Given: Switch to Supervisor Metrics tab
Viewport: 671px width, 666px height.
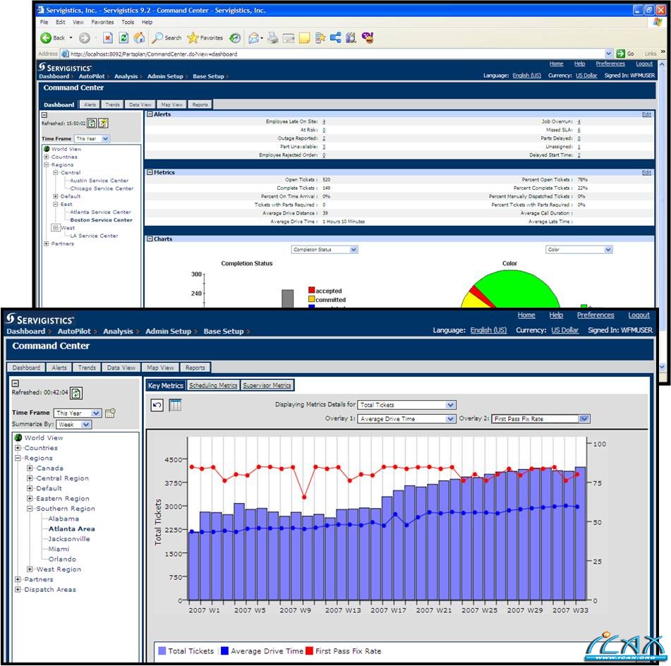Looking at the screenshot, I should [267, 386].
